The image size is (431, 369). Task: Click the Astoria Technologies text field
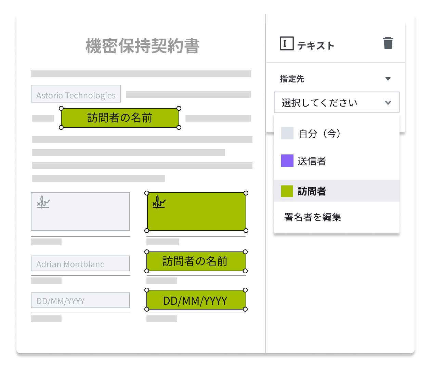click(x=76, y=93)
